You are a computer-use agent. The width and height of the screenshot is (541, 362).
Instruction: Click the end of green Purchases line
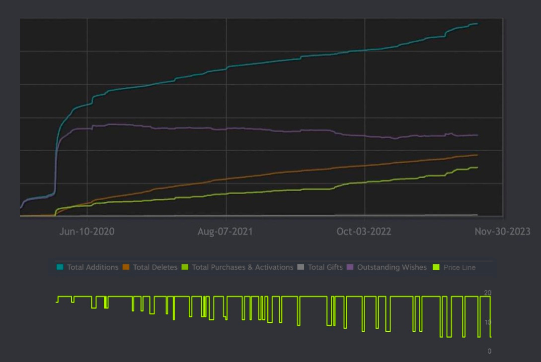coord(477,168)
